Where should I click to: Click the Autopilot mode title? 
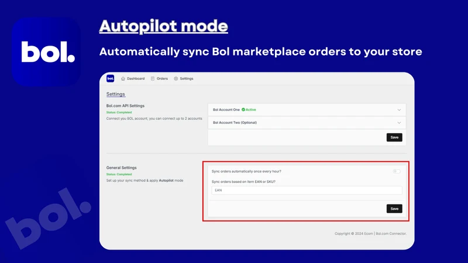pos(164,26)
